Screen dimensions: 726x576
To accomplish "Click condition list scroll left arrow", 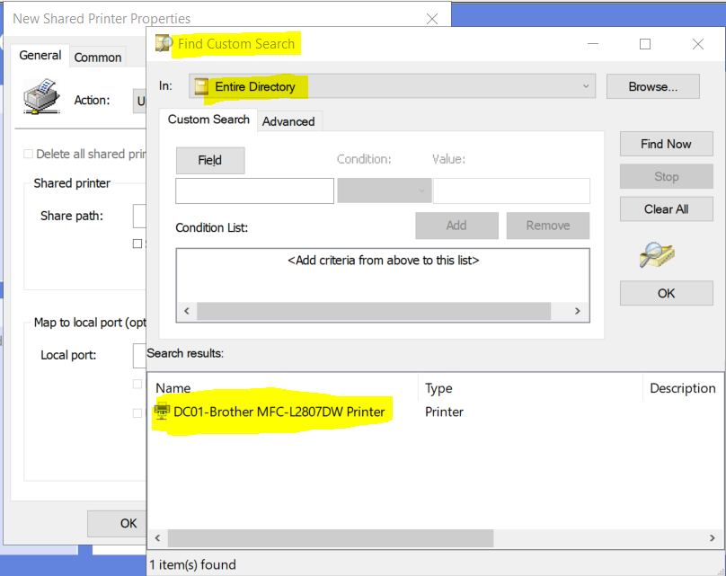I will (187, 311).
